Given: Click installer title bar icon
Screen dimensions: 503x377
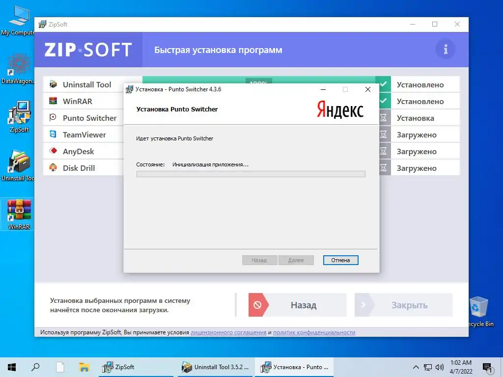Looking at the screenshot, I should coord(129,89).
